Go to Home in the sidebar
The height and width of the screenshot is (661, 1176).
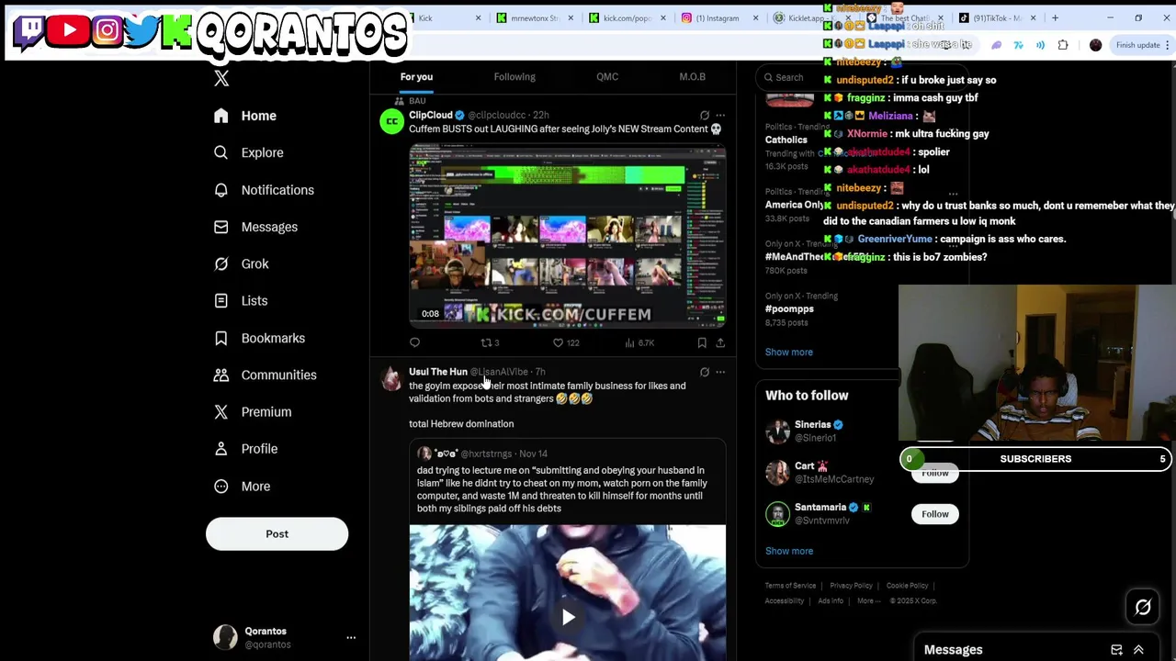click(244, 116)
